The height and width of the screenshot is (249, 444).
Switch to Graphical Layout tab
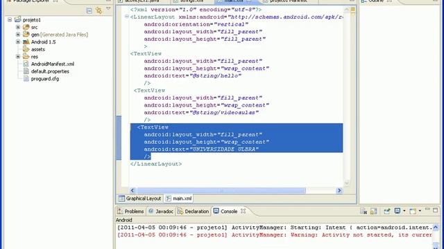tap(140, 199)
